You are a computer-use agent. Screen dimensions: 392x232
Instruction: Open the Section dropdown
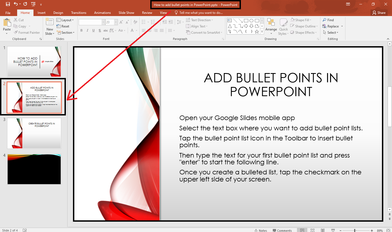66,33
